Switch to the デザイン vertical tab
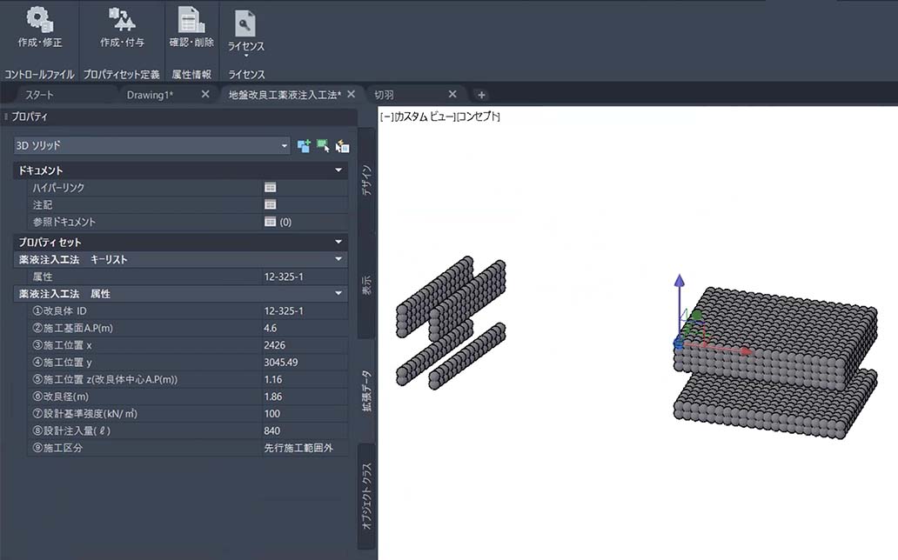The width and height of the screenshot is (898, 560). click(x=367, y=178)
